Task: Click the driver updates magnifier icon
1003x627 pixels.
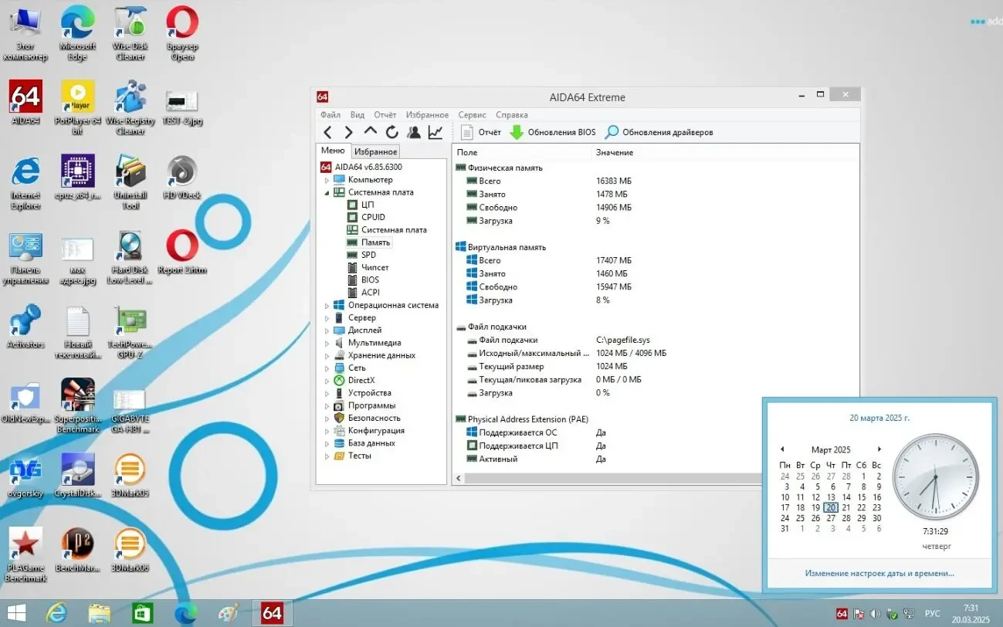Action: pyautogui.click(x=612, y=132)
